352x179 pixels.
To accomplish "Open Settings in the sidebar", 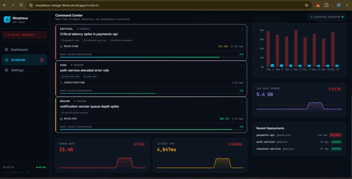I will click(x=24, y=70).
